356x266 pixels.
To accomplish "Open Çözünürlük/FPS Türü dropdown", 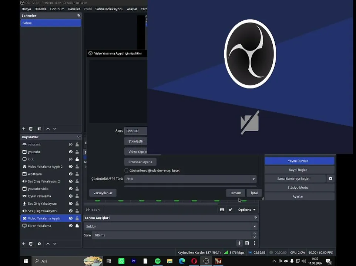I will pyautogui.click(x=190, y=179).
